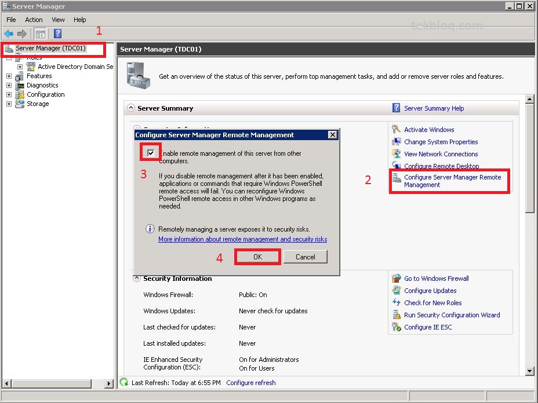Expand the Storage tree node
538x403 pixels.
pyautogui.click(x=9, y=104)
